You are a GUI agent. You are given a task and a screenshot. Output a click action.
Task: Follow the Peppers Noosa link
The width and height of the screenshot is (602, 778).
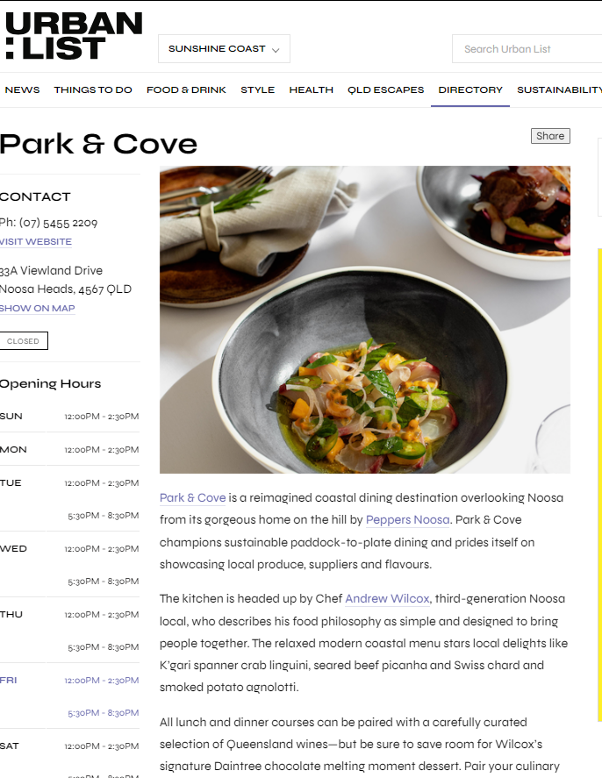(407, 519)
